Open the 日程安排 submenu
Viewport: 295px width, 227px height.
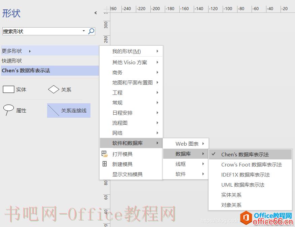pyautogui.click(x=131, y=113)
